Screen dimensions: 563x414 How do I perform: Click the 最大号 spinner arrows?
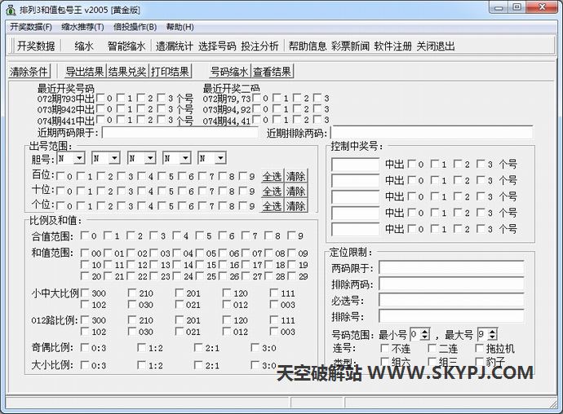(494, 334)
